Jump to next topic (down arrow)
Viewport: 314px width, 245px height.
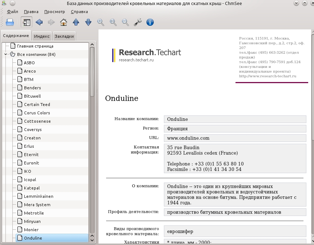[x=88, y=22]
